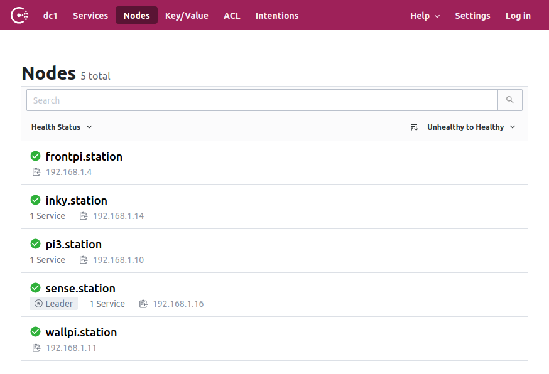Switch to the Services tab
The height and width of the screenshot is (374, 549).
coord(90,16)
